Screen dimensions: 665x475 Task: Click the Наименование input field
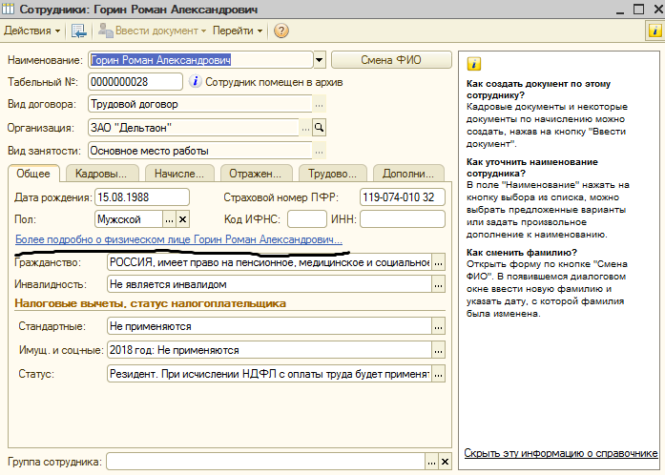click(x=200, y=60)
